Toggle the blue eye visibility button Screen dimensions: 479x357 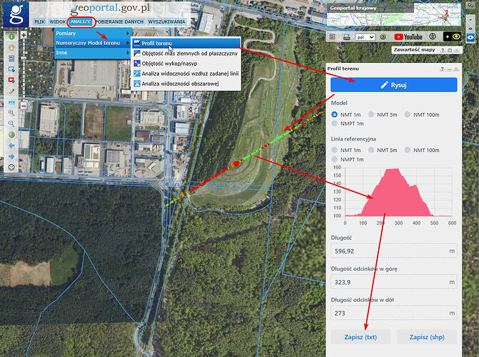click(x=470, y=37)
